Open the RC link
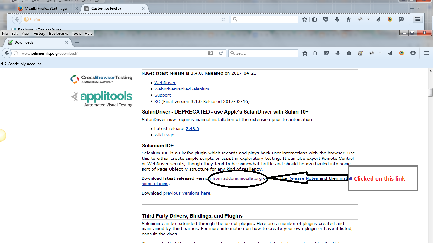Screen dimensions: 433x243 point(157,102)
